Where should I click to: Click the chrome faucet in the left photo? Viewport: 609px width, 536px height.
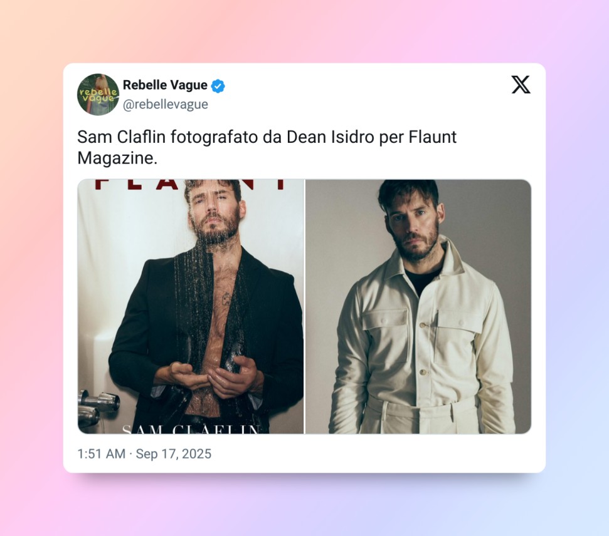[99, 407]
